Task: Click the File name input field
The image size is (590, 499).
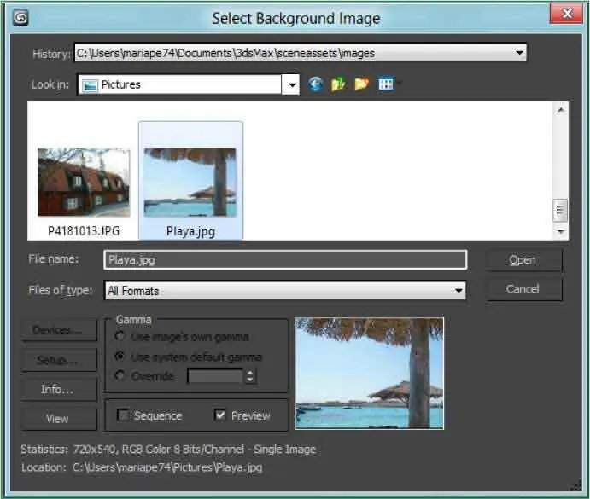Action: 285,259
